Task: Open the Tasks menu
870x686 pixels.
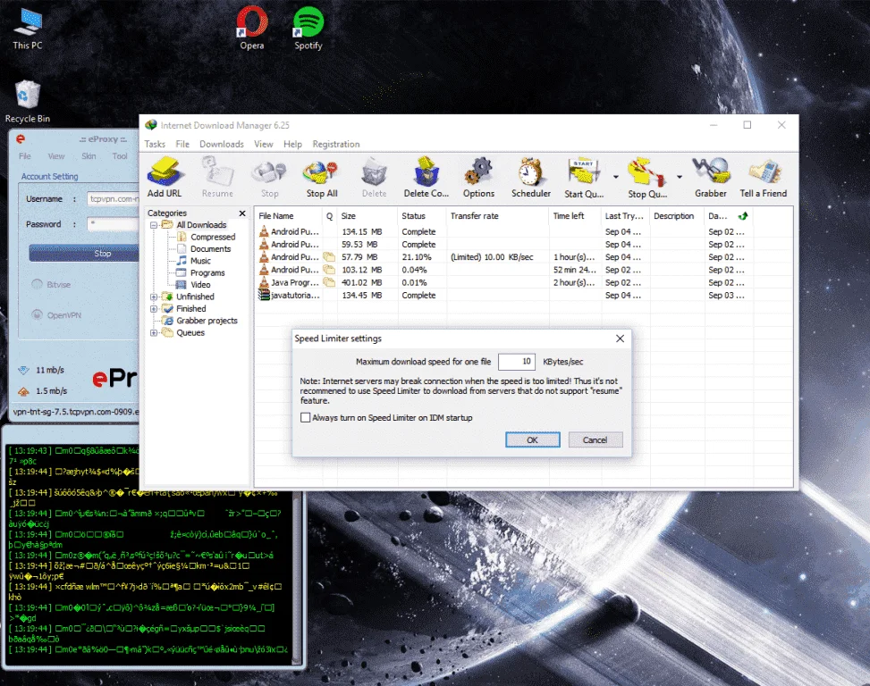Action: (155, 144)
